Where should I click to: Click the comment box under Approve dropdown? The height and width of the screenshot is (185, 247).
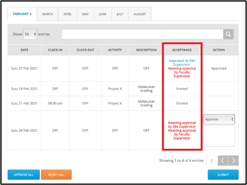(219, 136)
